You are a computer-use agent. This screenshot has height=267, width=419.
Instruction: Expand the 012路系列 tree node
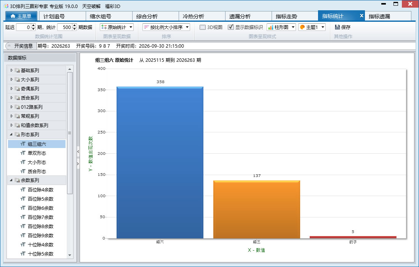11,107
